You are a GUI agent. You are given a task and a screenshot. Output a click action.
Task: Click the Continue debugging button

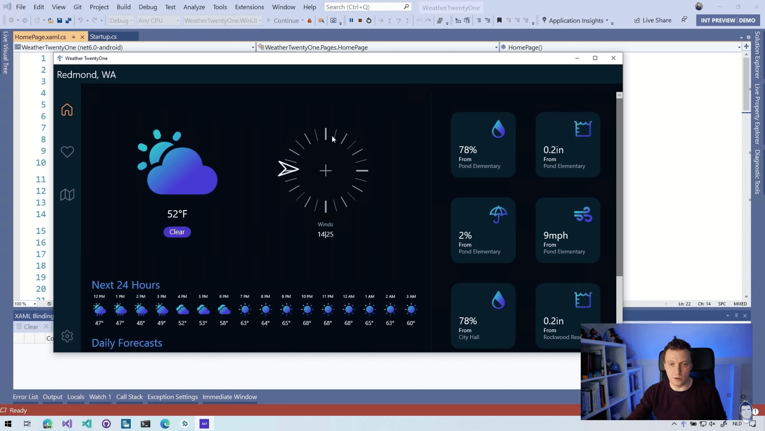(283, 21)
